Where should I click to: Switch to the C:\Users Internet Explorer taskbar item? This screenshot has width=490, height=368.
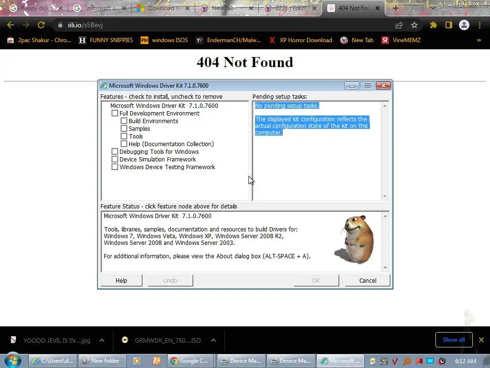(x=53, y=361)
